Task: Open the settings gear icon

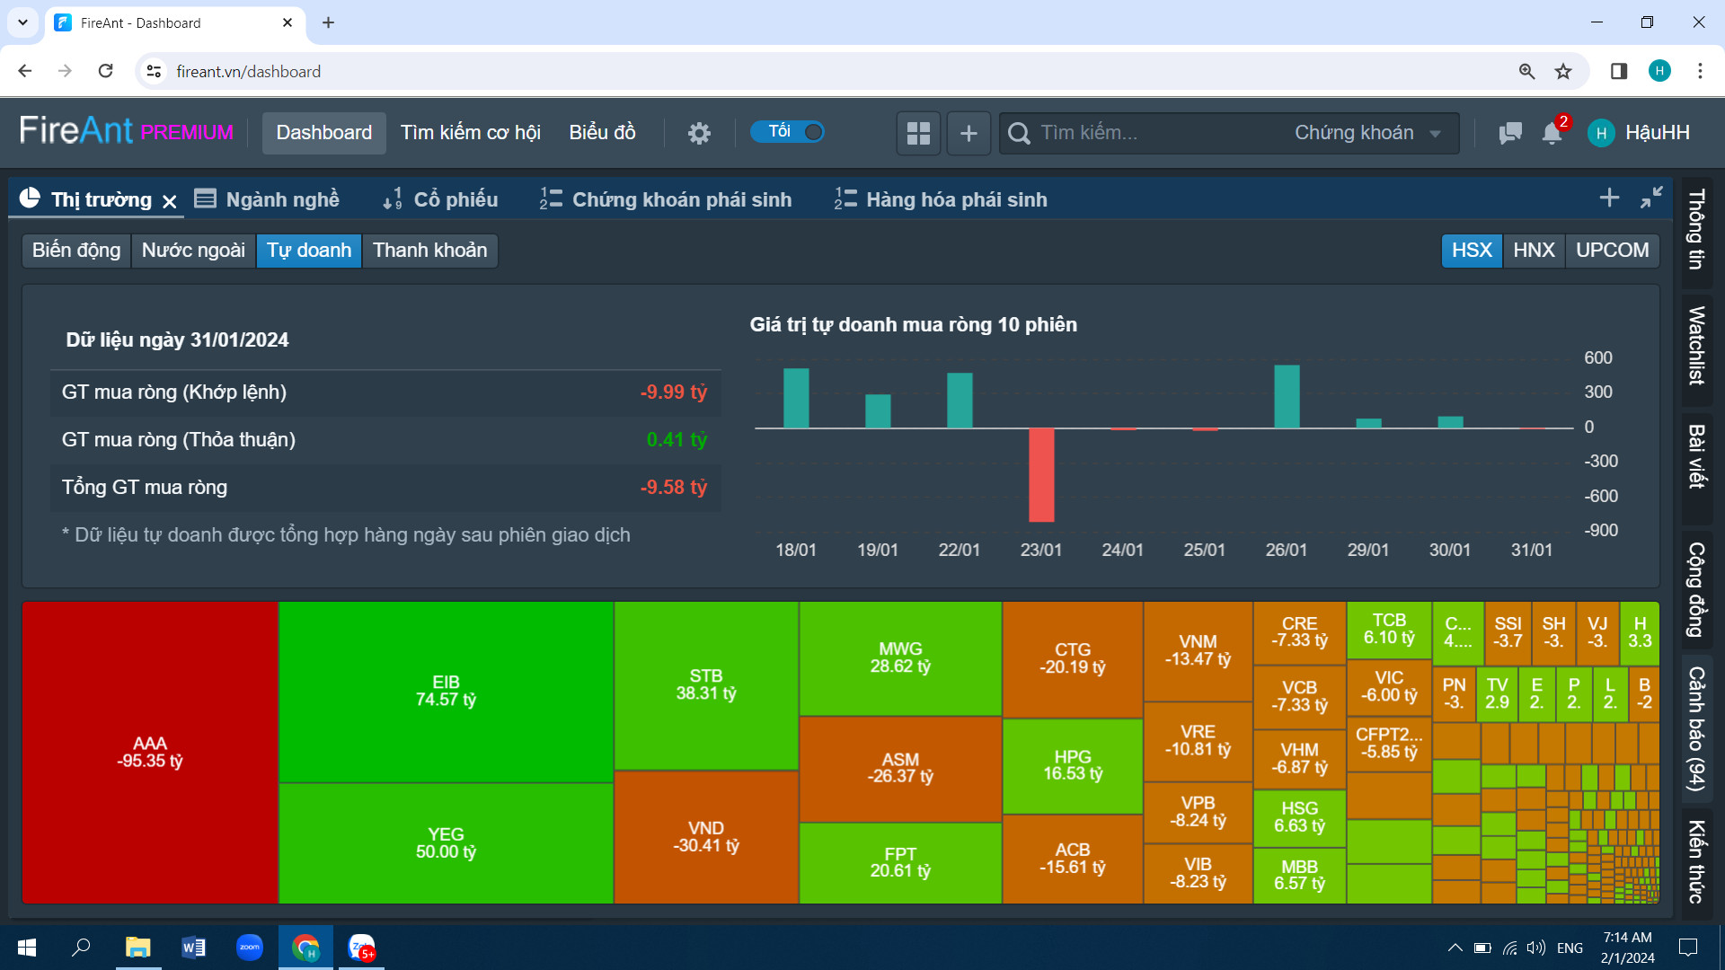Action: pyautogui.click(x=699, y=133)
